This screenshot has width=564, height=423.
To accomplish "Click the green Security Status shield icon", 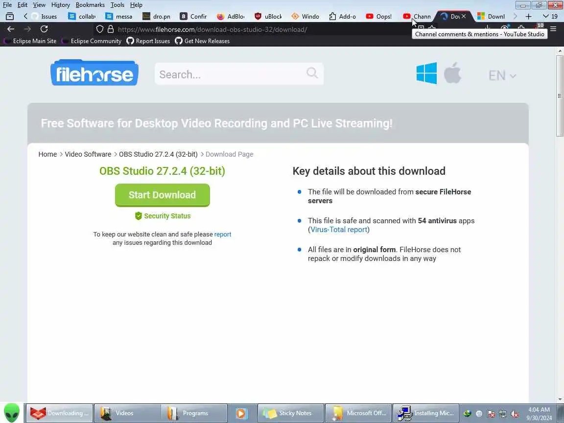I will [x=138, y=216].
